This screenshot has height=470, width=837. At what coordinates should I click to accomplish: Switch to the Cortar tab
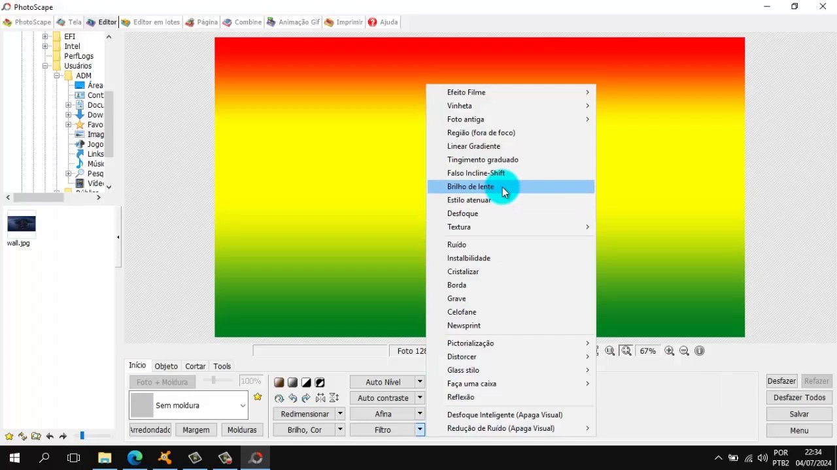point(196,366)
